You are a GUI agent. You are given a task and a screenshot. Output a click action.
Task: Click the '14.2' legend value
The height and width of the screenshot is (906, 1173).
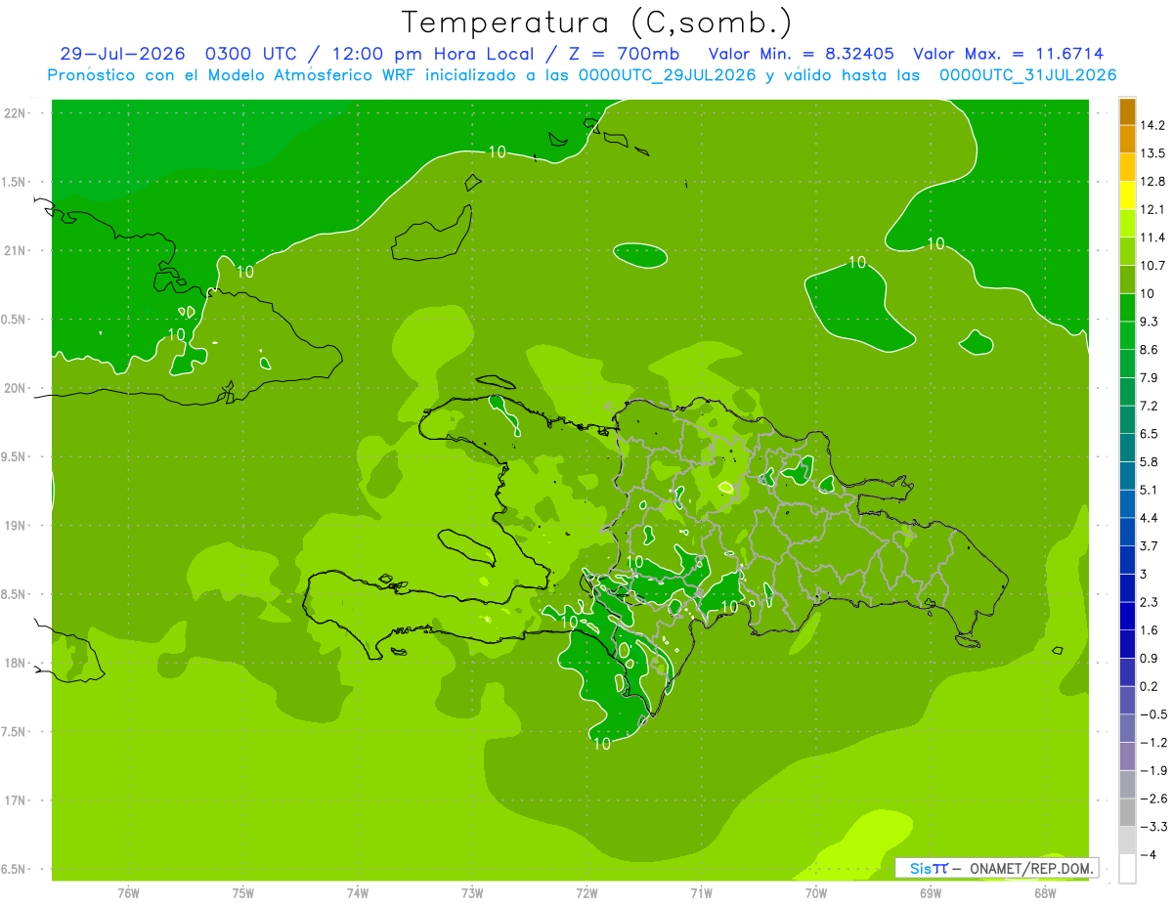[x=1152, y=125]
